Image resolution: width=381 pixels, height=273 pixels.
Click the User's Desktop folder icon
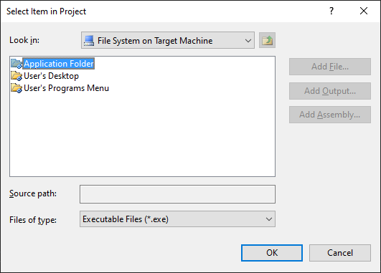(x=17, y=76)
